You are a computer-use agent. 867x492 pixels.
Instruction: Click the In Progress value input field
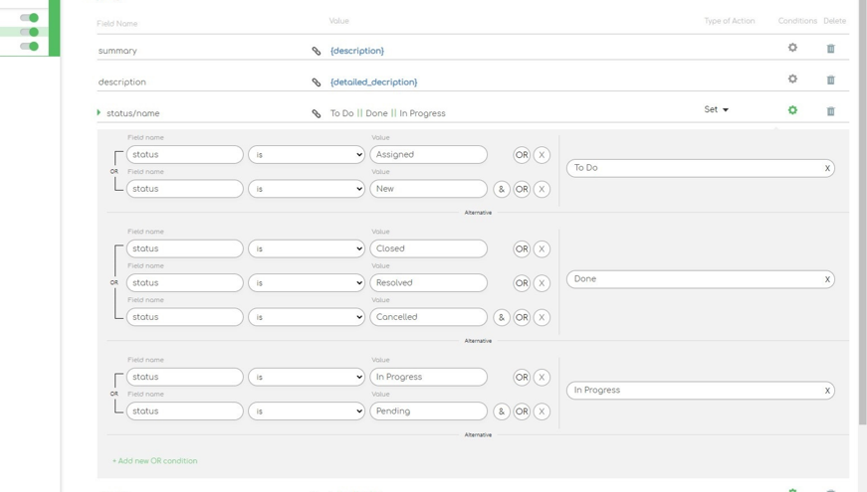pos(428,378)
